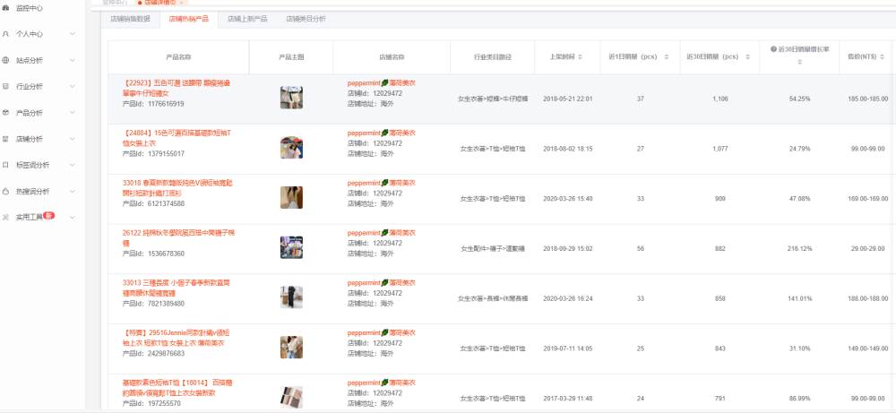The height and width of the screenshot is (413, 896).
Task: Sort by 售价(NT$) sort arrows
Action: click(x=883, y=57)
